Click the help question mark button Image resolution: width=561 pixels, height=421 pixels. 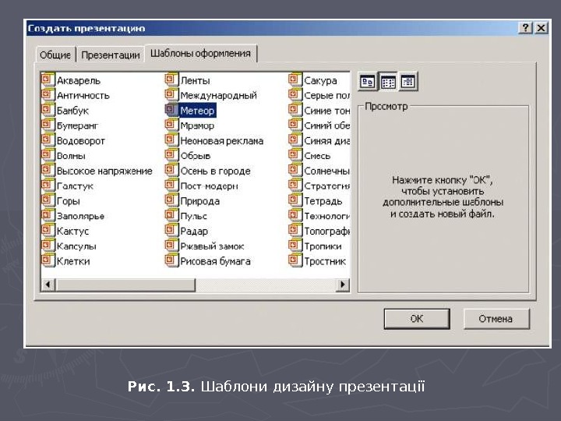point(525,28)
